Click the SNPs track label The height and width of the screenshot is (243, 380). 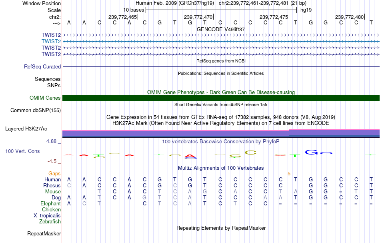point(54,85)
